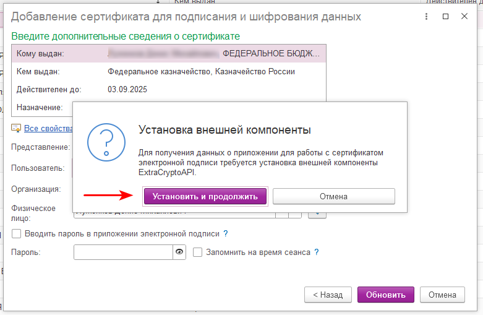This screenshot has width=483, height=315.
Task: Go back with '< Назад' button
Action: [x=328, y=295]
